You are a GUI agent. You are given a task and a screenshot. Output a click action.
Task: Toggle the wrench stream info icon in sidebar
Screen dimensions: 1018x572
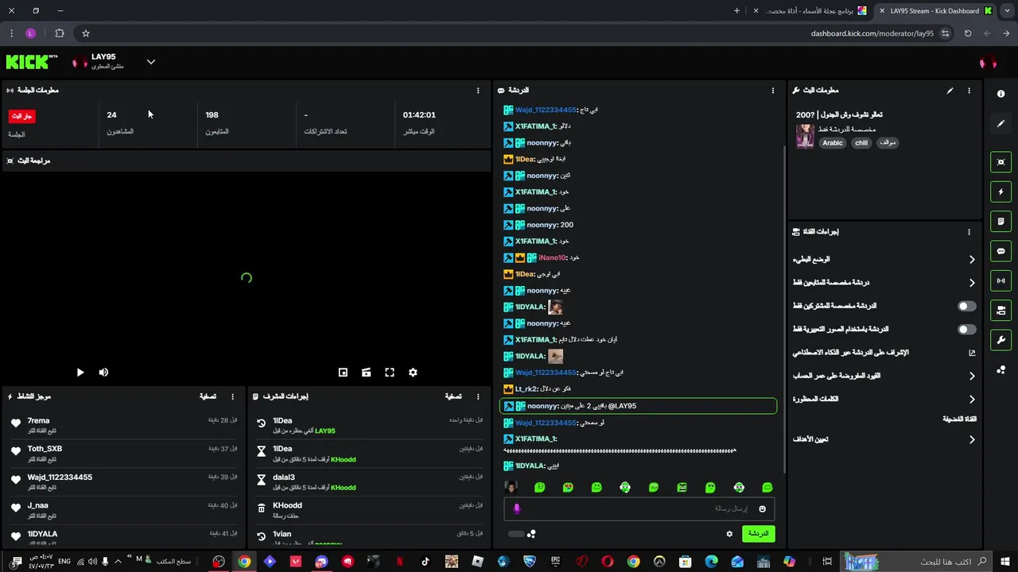point(1001,340)
